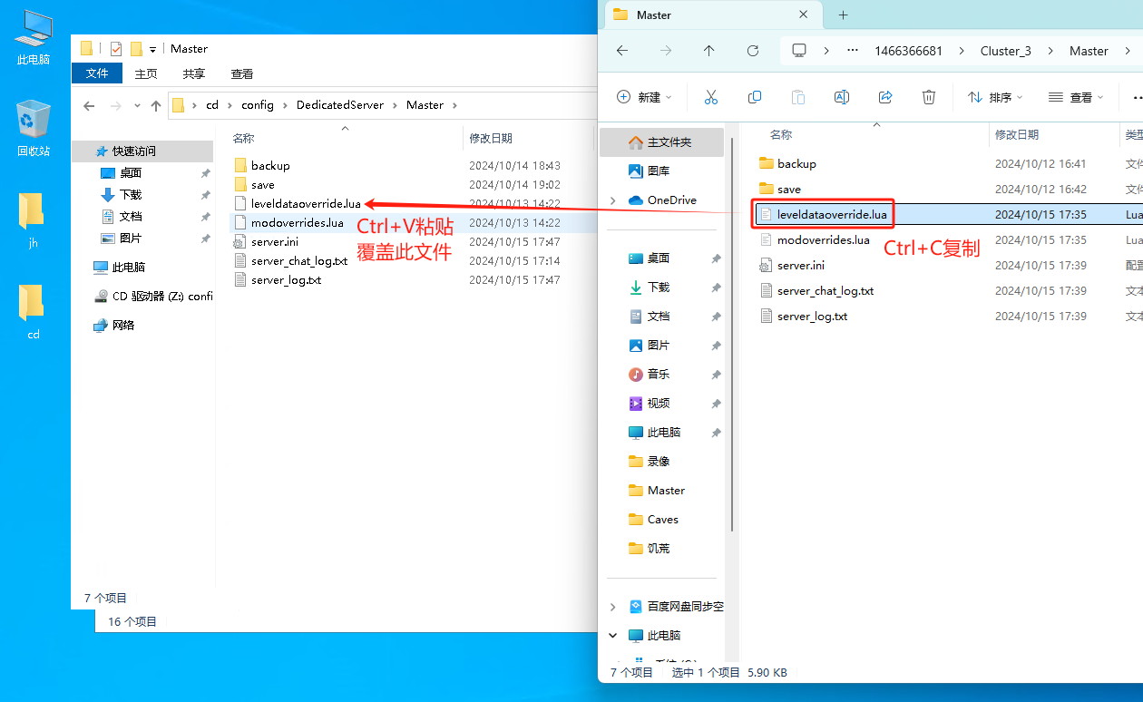Click the Share icon in toolbar
Screen dimensions: 1143x702
pos(885,97)
